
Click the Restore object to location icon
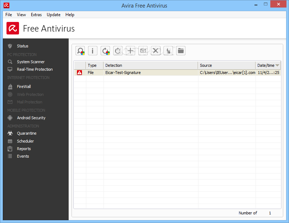[x=118, y=51]
